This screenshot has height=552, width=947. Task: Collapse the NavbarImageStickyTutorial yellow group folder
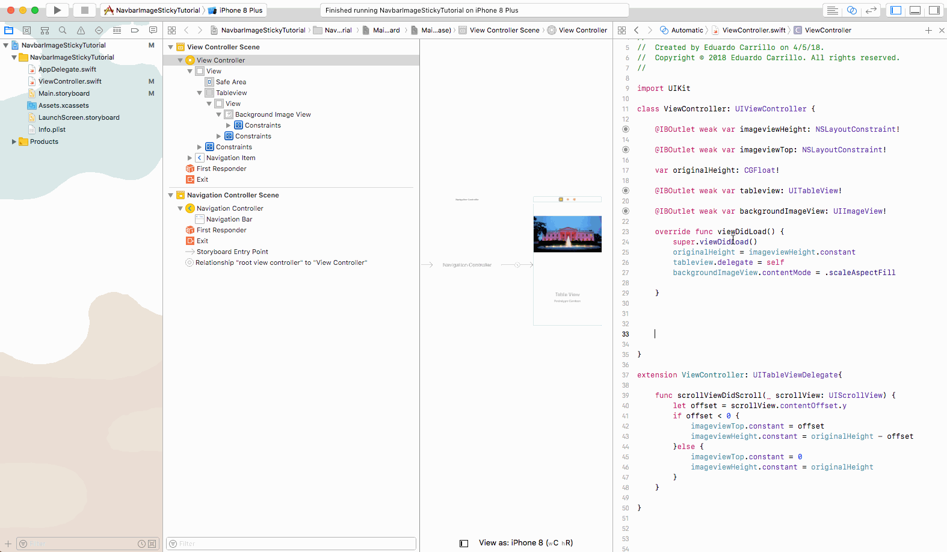[14, 57]
